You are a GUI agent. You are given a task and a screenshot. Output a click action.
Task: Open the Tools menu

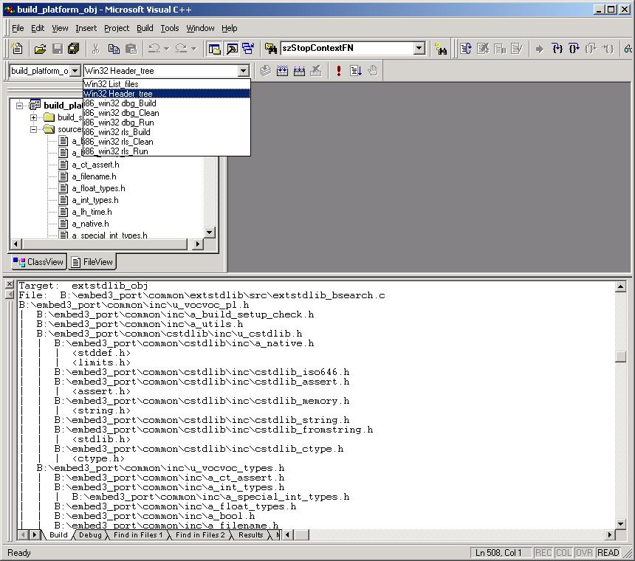point(170,28)
